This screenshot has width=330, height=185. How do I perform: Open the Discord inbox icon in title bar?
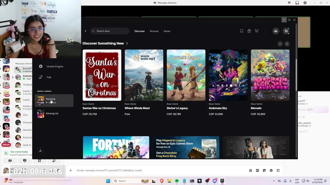point(297,3)
